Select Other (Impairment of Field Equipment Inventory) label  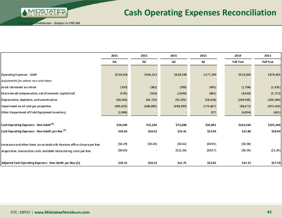pyautogui.click(x=34, y=112)
